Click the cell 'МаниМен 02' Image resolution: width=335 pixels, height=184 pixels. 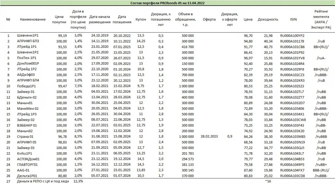click(x=28, y=109)
